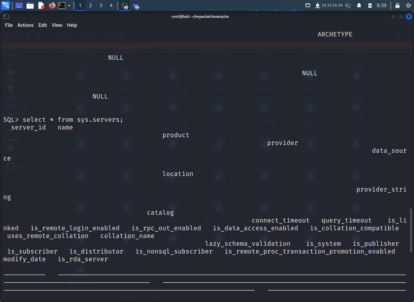Click the lazy_schema_validation column text

[248, 244]
